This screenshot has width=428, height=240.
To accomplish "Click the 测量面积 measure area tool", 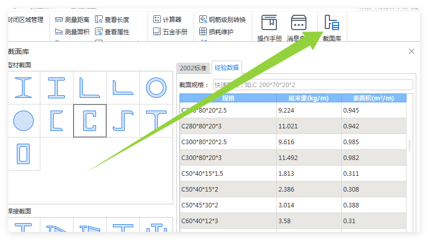I will tap(72, 32).
